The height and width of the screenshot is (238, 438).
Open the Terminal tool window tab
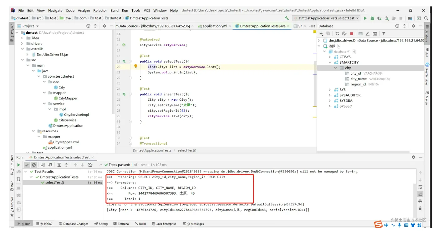tap(121, 224)
